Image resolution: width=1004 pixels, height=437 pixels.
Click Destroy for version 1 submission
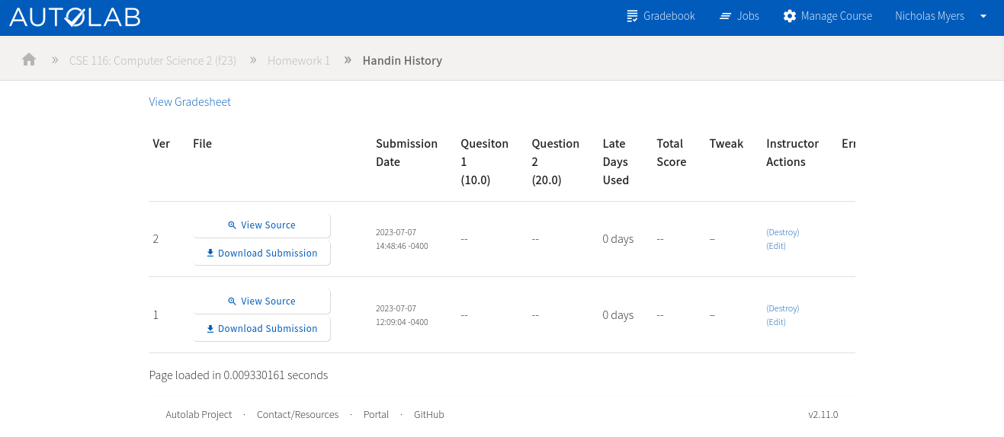point(783,308)
